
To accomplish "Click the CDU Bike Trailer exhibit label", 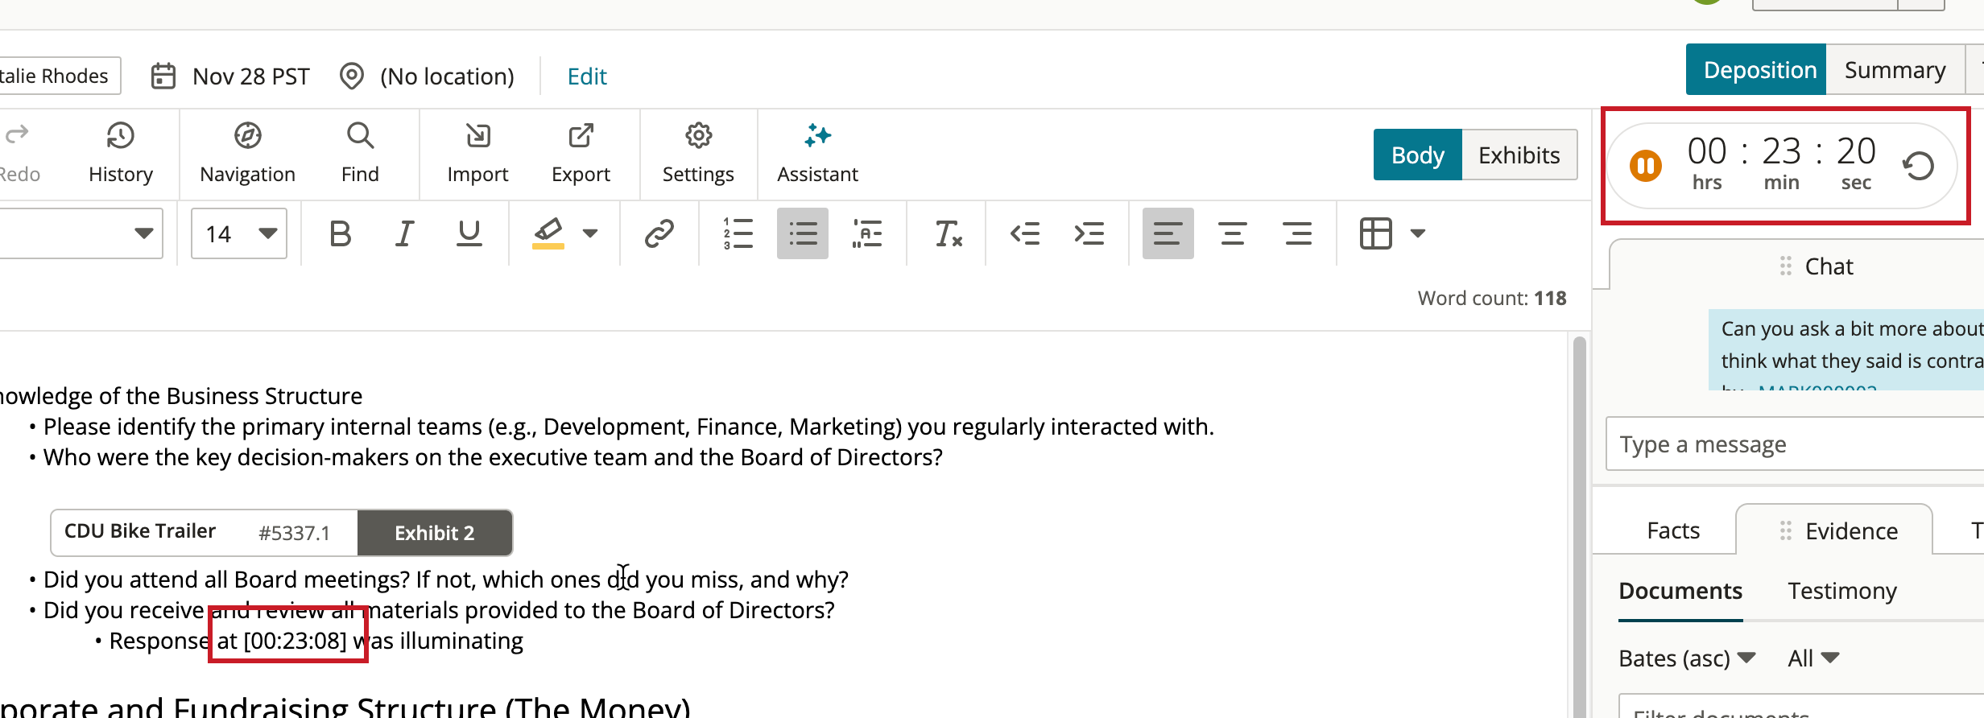I will pos(140,531).
